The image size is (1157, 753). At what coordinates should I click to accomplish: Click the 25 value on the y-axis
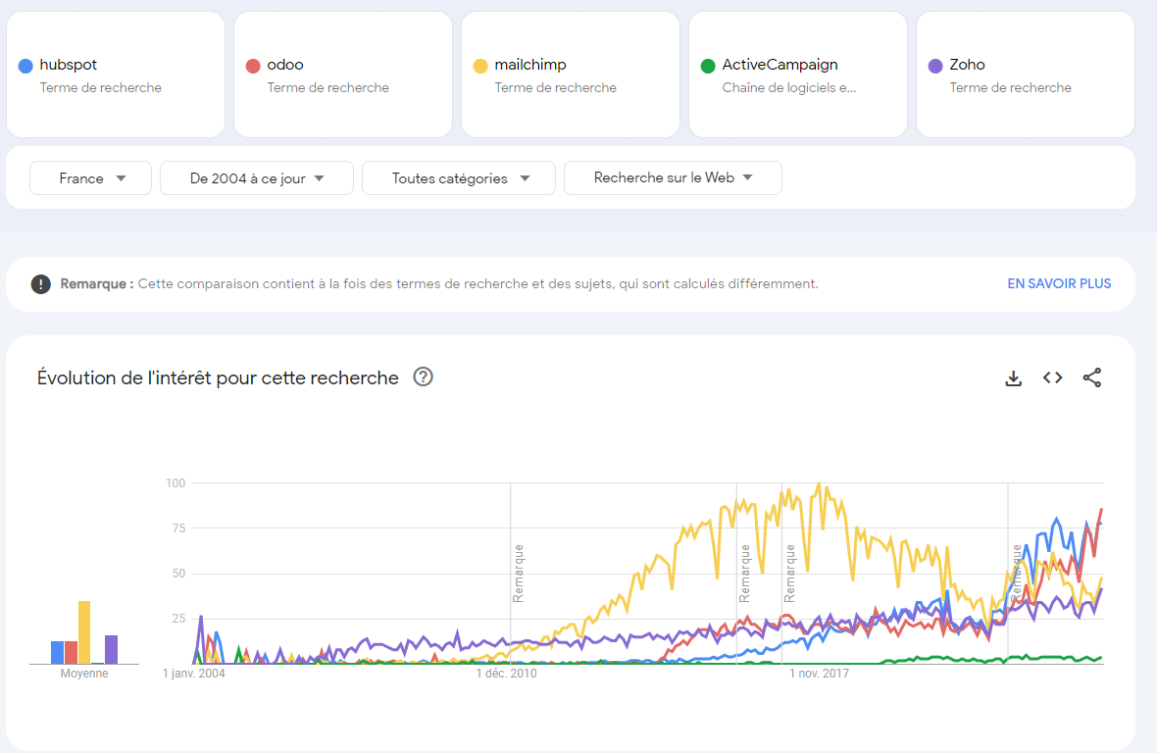(x=178, y=618)
